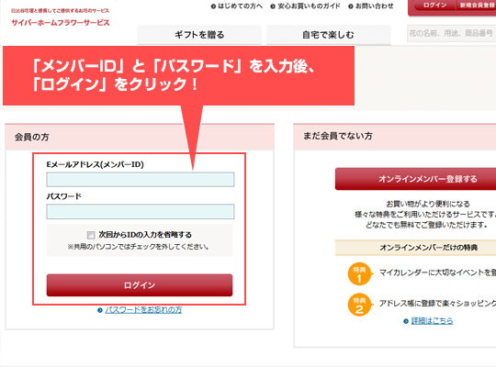Click the Eメールアドレス(メンバーID) input field
The width and height of the screenshot is (496, 367).
click(141, 180)
